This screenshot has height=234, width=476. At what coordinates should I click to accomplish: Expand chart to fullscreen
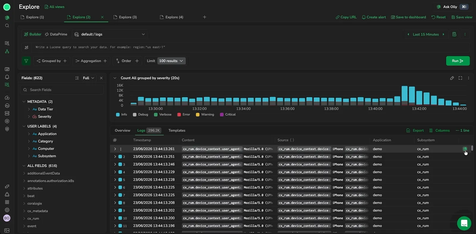460,78
